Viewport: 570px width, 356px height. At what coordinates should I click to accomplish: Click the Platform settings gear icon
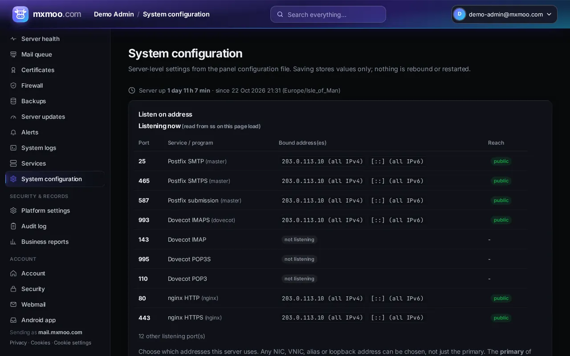pyautogui.click(x=13, y=210)
